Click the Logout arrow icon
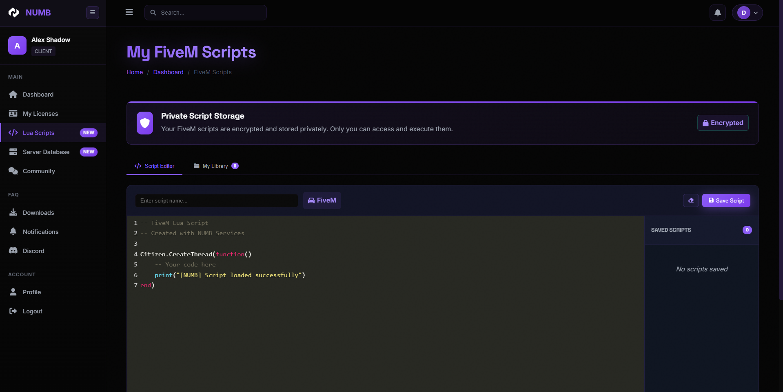 point(13,311)
